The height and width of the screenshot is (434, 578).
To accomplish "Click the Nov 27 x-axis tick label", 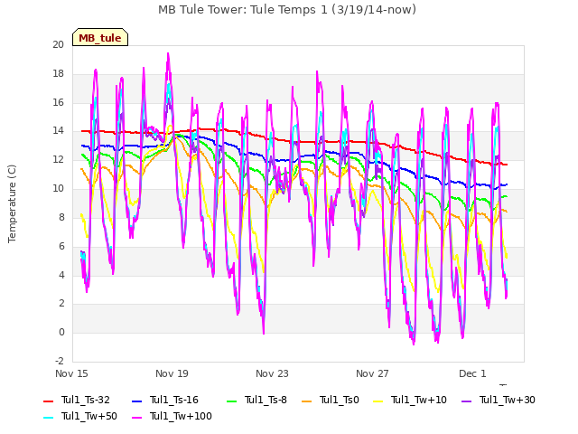I will [372, 373].
